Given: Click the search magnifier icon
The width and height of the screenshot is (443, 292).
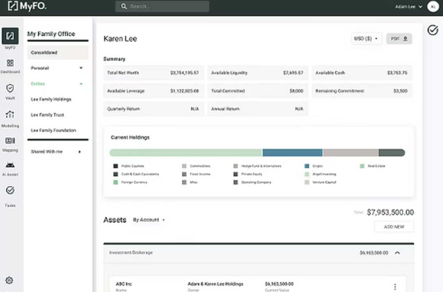Looking at the screenshot, I should pos(124,6).
